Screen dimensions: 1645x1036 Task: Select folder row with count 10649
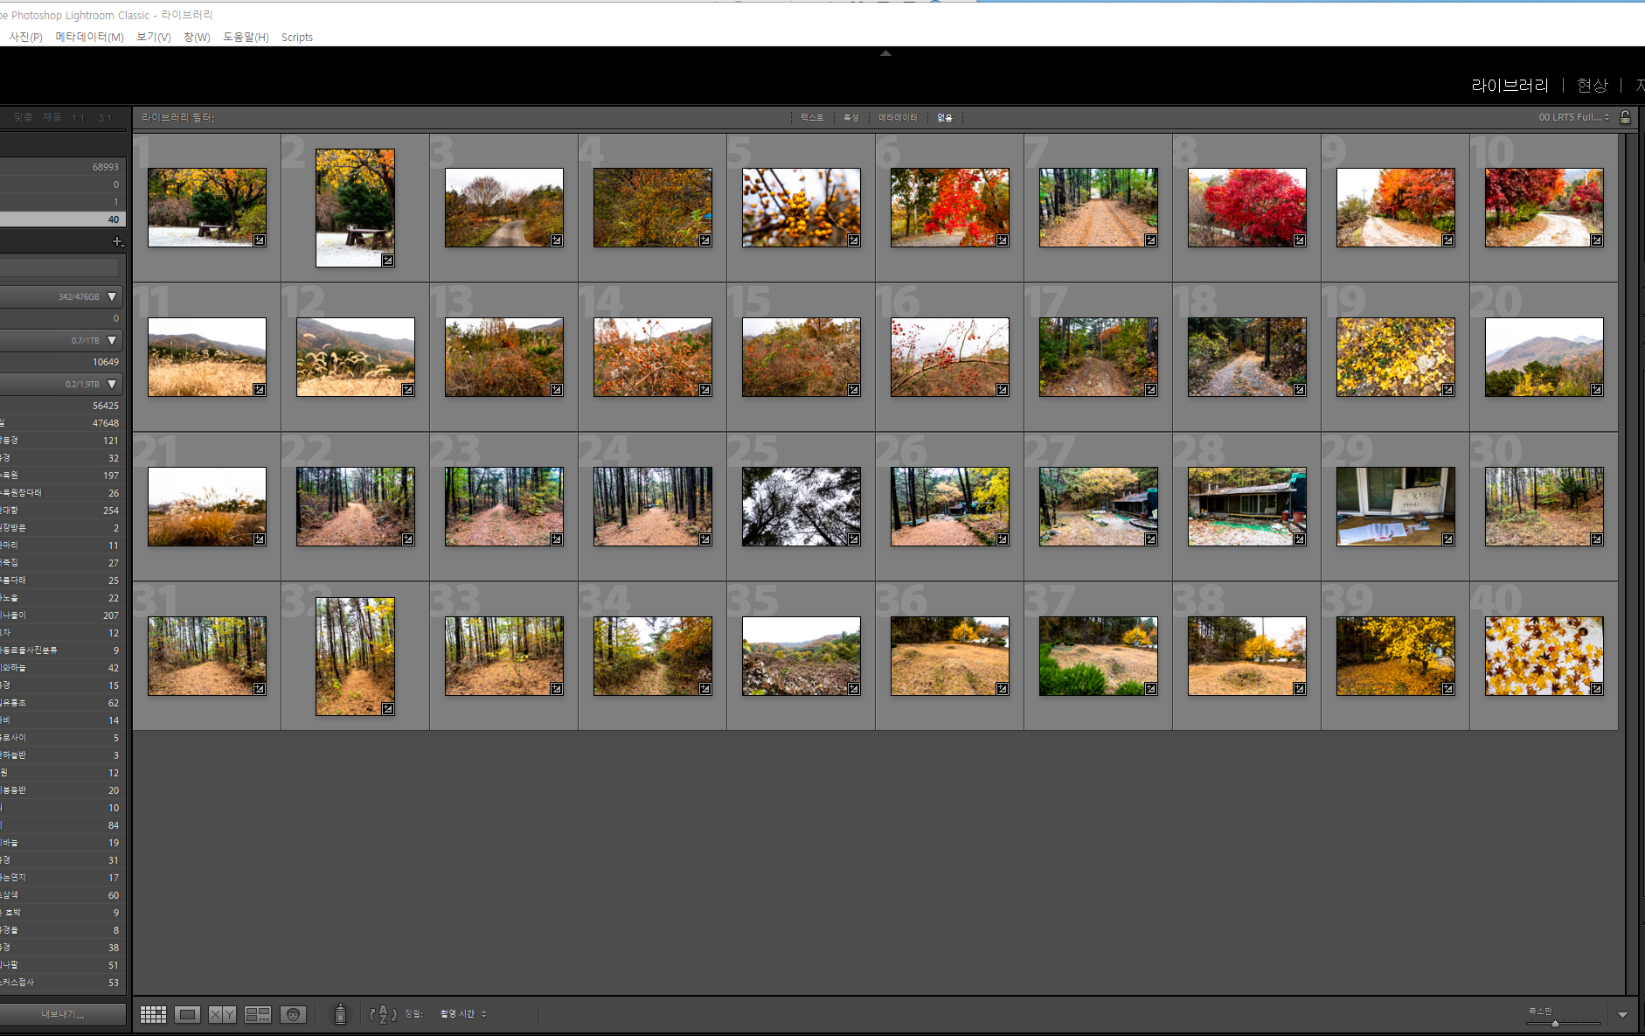click(63, 362)
